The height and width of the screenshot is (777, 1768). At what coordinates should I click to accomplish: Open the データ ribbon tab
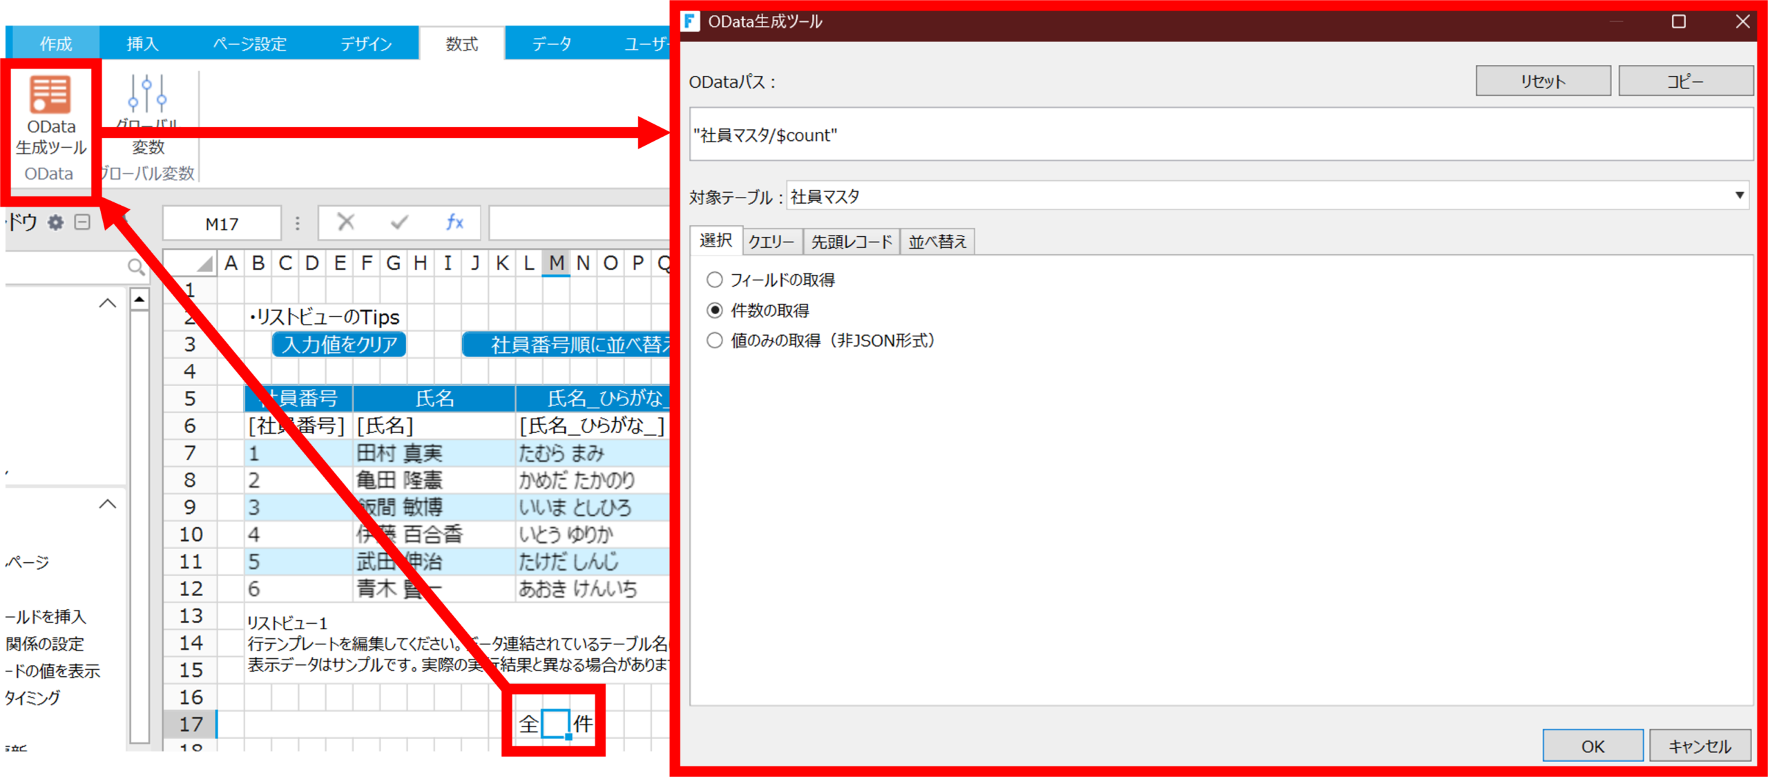552,44
